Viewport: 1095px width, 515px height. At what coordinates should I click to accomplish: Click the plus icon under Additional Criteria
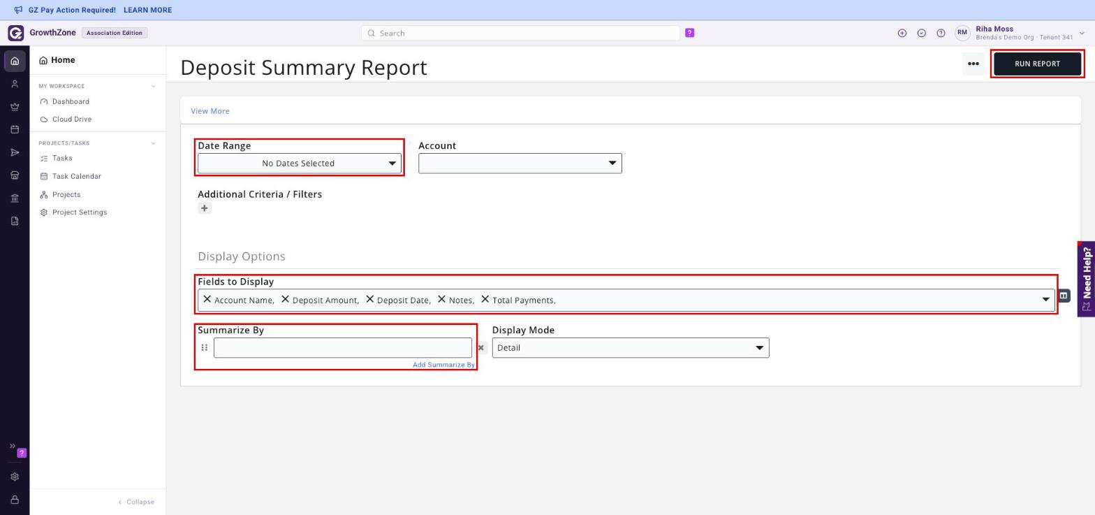click(x=205, y=208)
